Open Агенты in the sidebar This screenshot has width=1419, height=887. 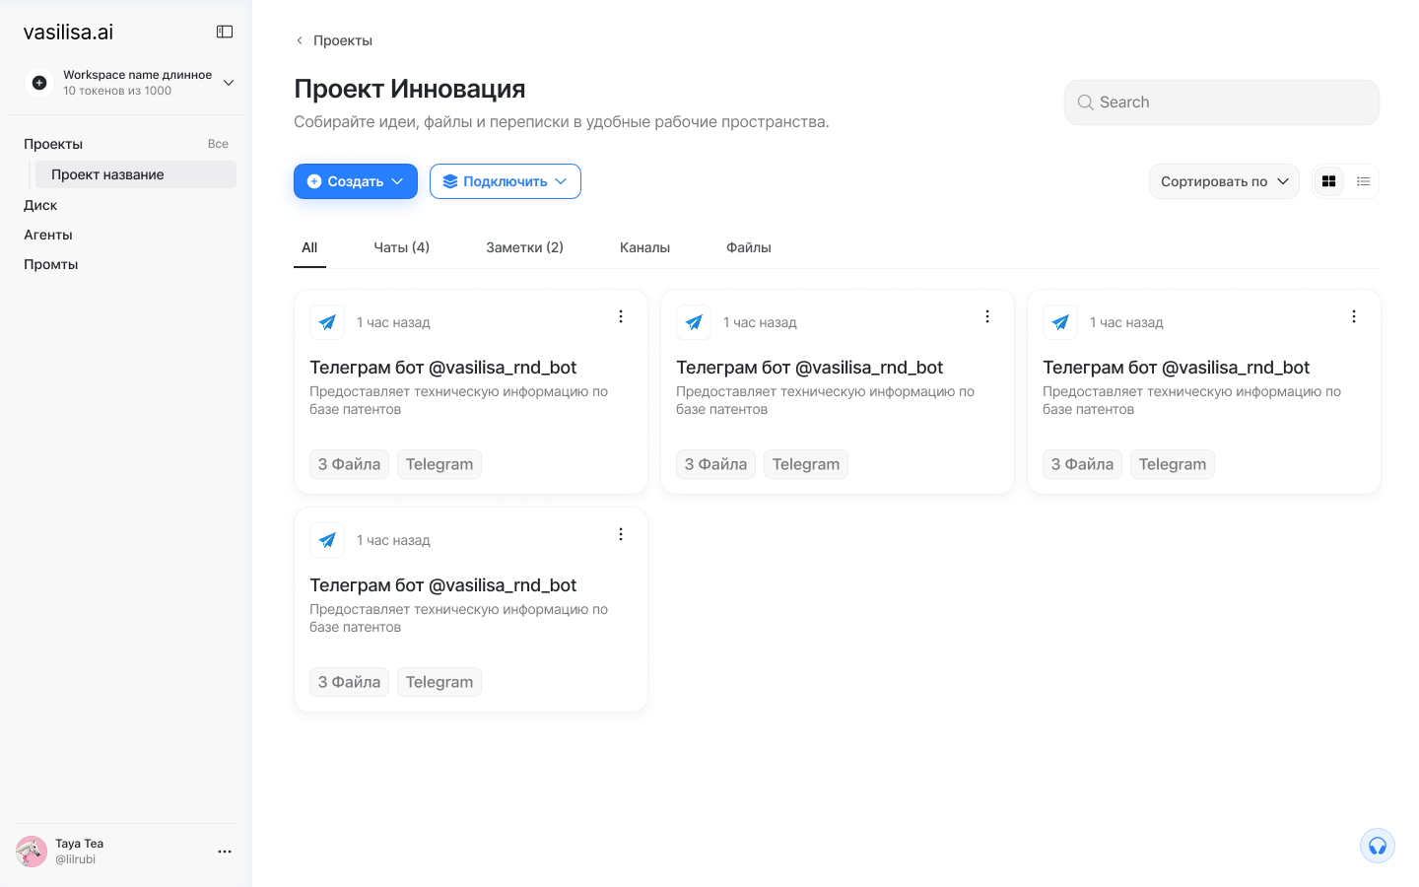(x=48, y=235)
